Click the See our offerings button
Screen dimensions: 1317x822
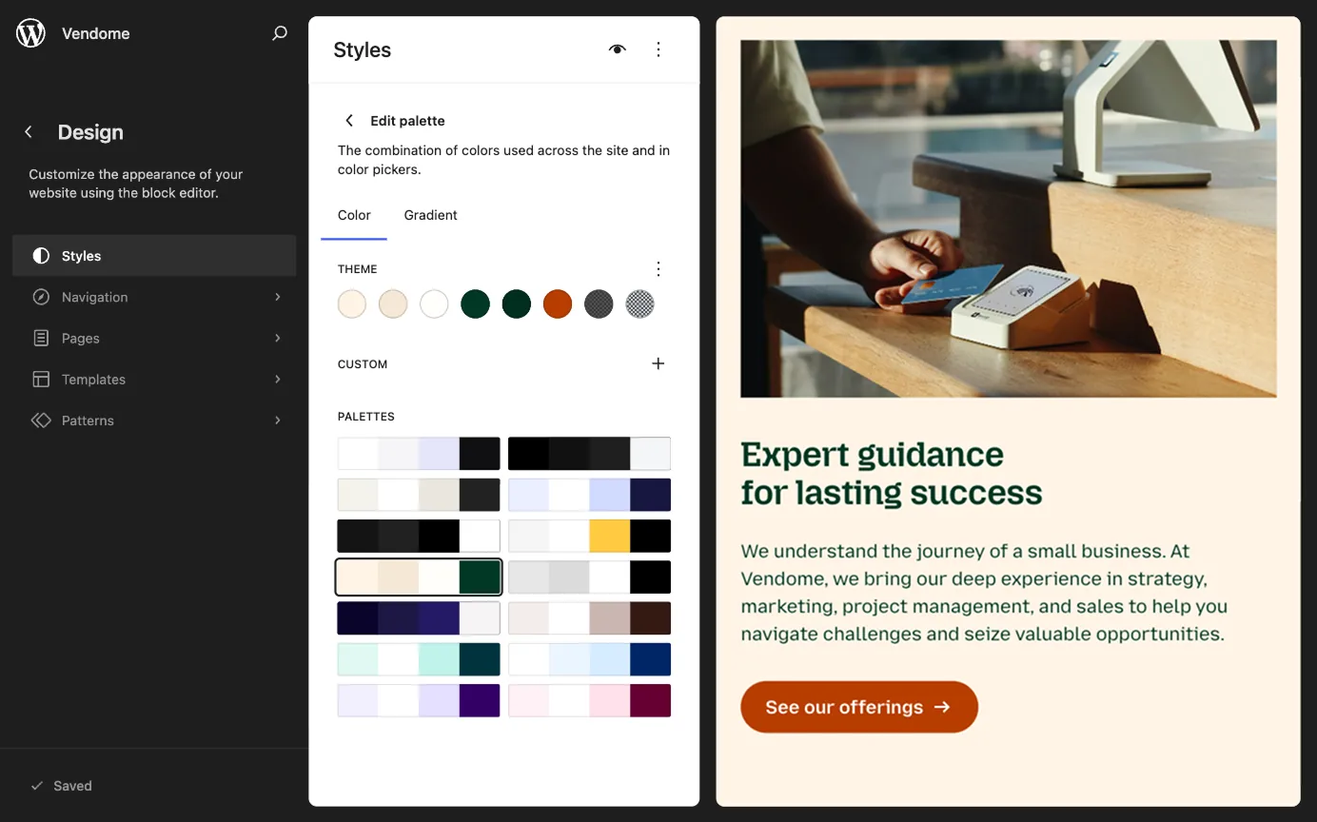858,707
